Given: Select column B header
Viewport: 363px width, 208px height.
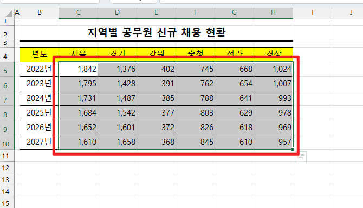Looking at the screenshot, I should point(40,12).
